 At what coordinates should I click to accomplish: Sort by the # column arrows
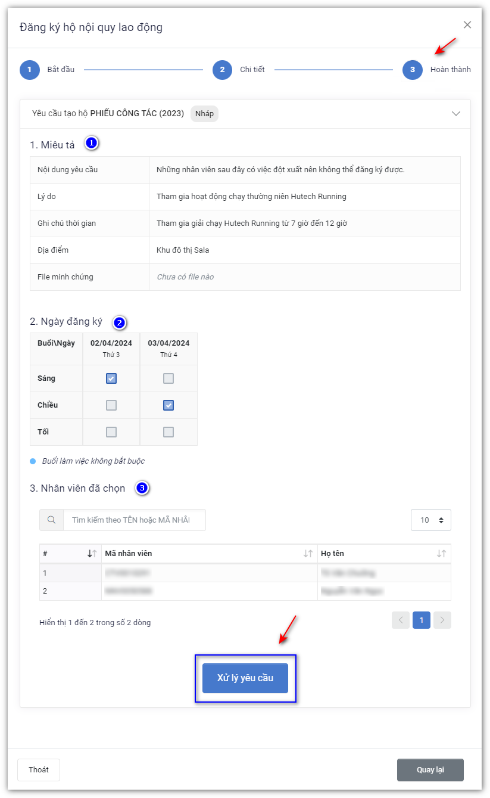click(92, 554)
